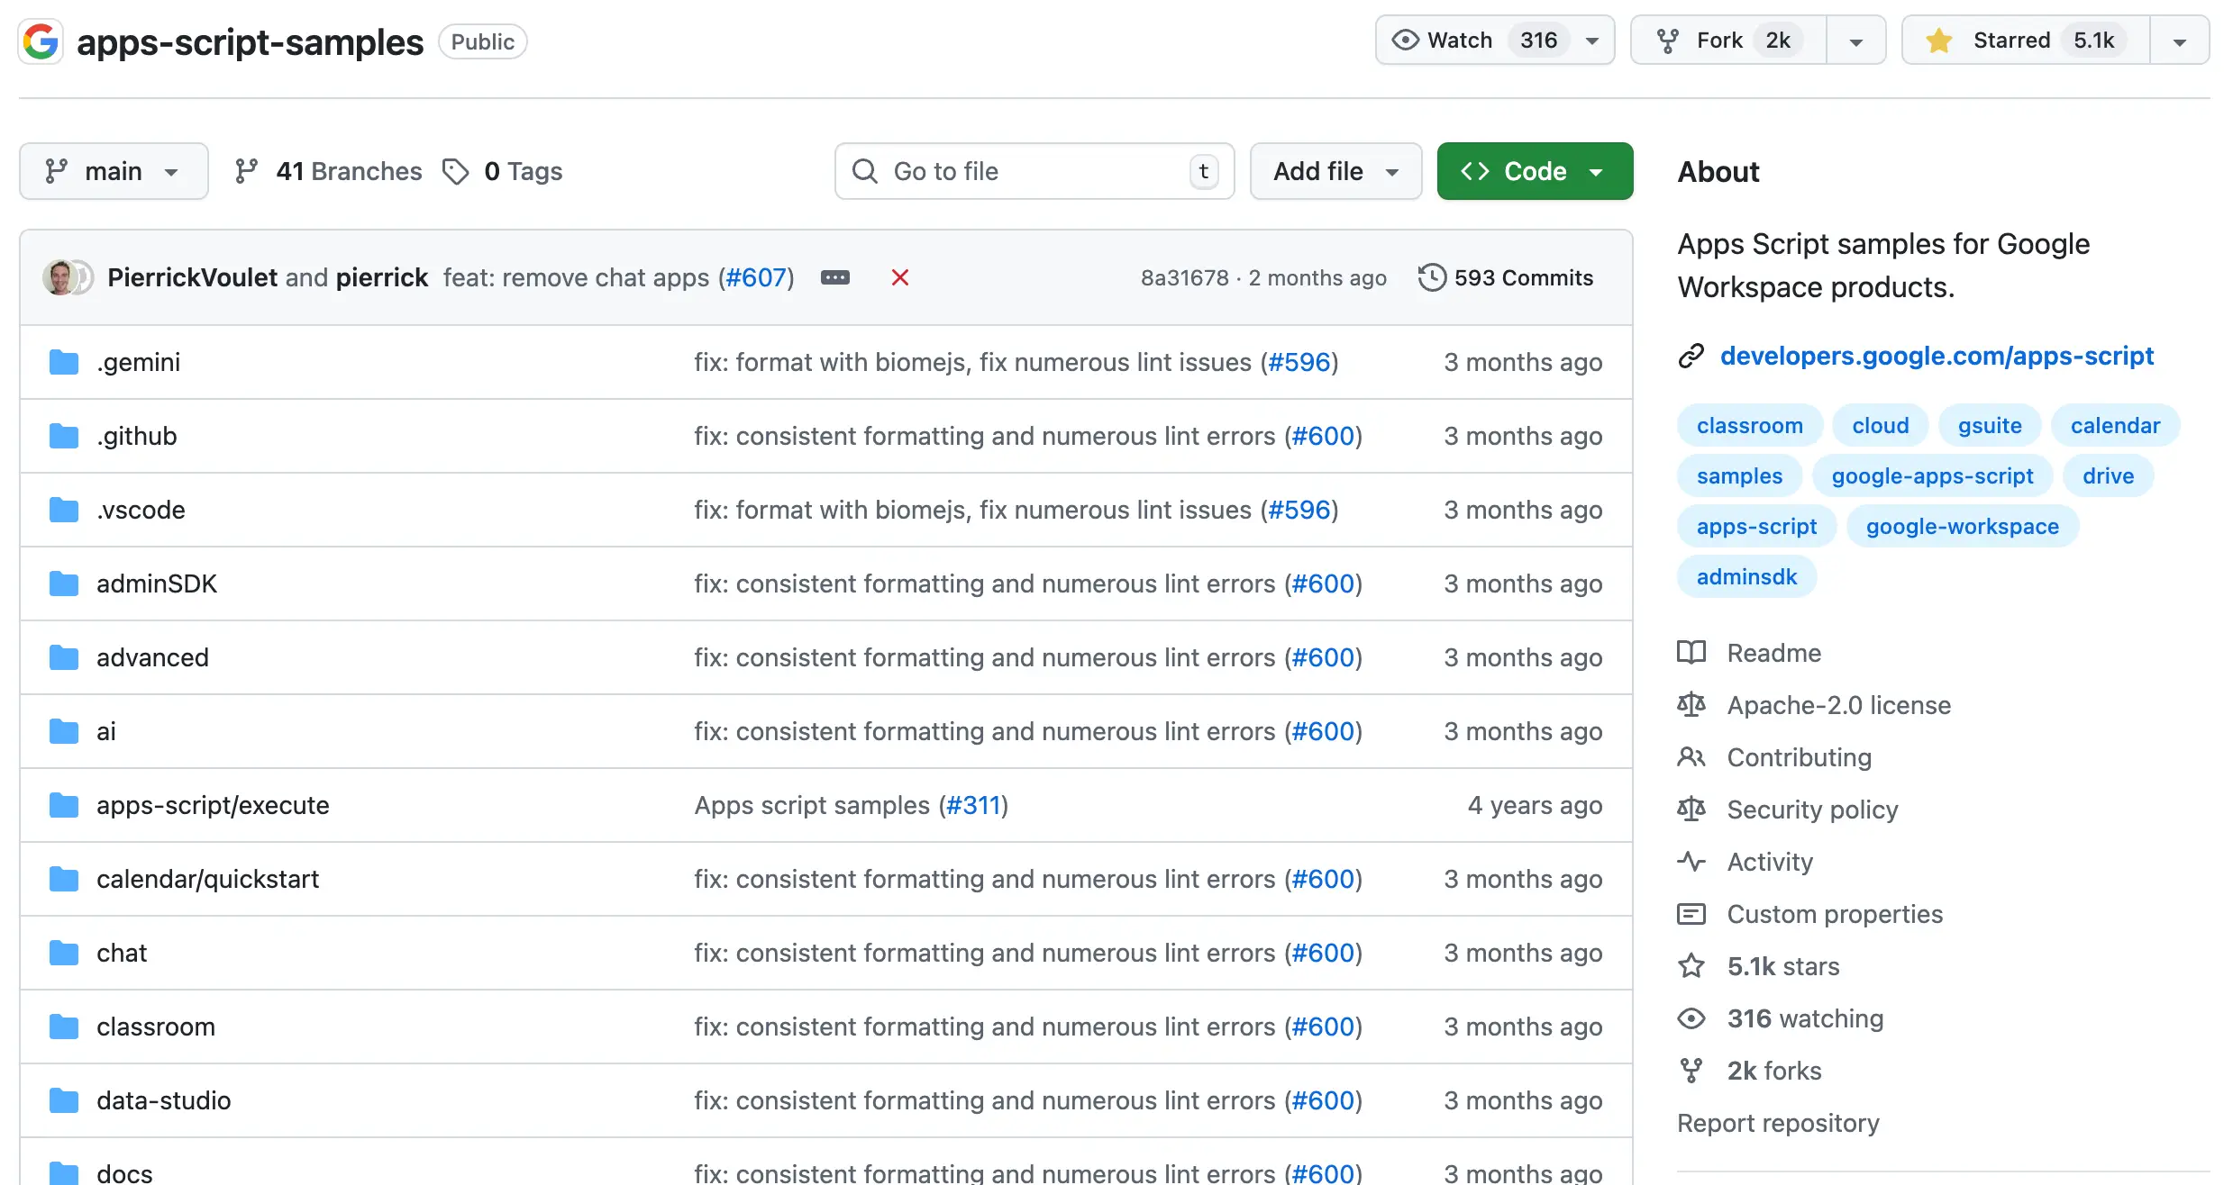The image size is (2233, 1185).
Task: Click the Google organization avatar logo
Action: tap(41, 41)
